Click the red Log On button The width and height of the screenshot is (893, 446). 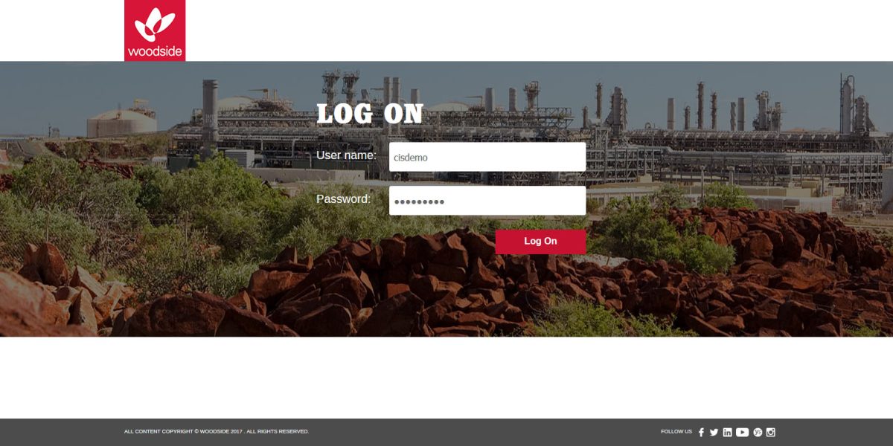tap(540, 242)
